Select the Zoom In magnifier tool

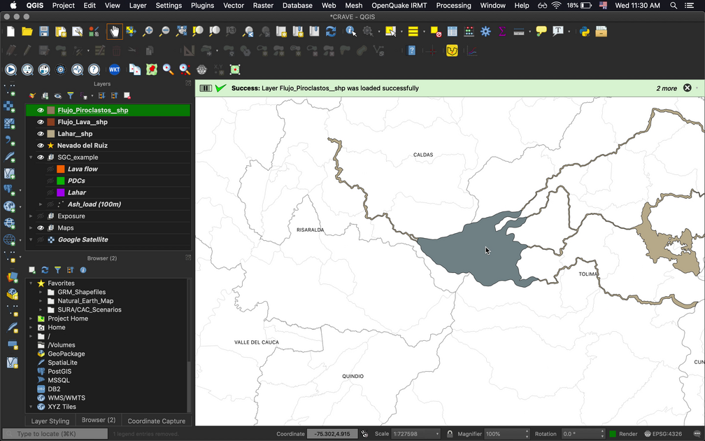pyautogui.click(x=148, y=31)
